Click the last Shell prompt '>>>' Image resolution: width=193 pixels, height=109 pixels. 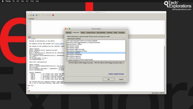29,91
